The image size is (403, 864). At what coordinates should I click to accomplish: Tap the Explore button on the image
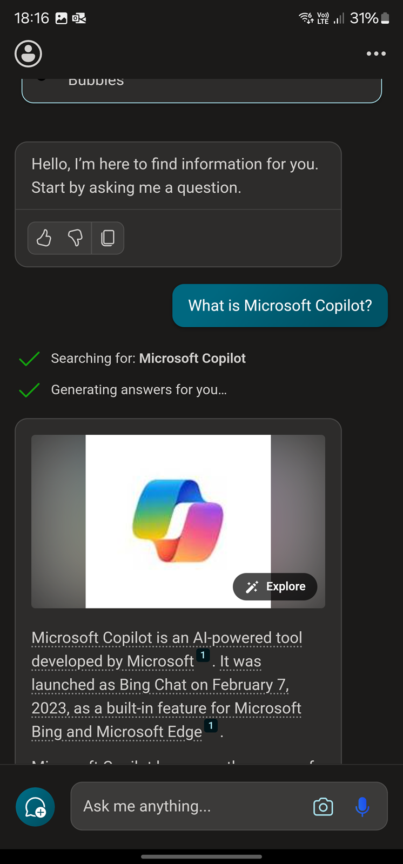coord(275,586)
